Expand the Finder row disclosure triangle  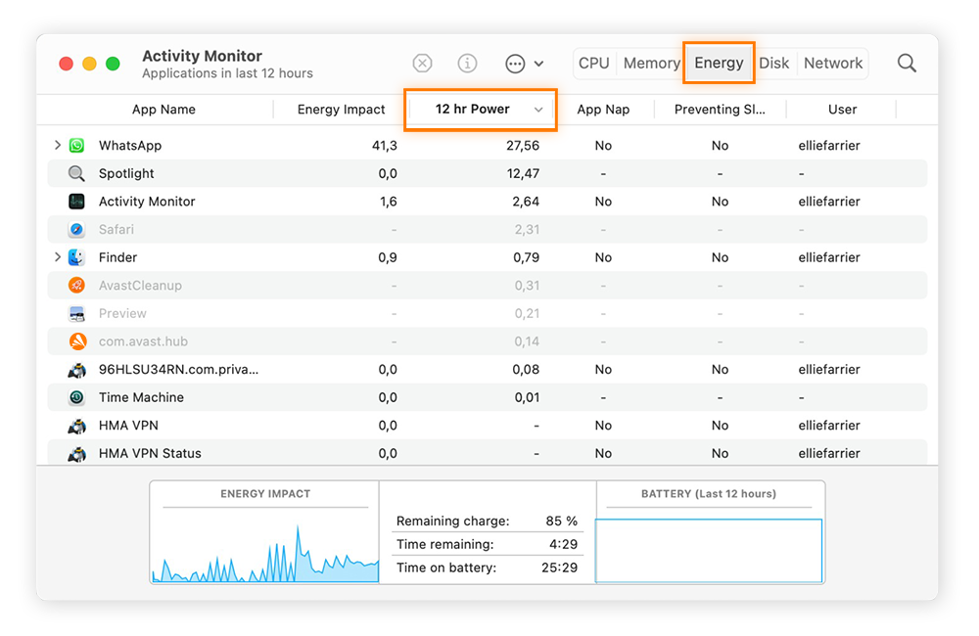pyautogui.click(x=57, y=257)
